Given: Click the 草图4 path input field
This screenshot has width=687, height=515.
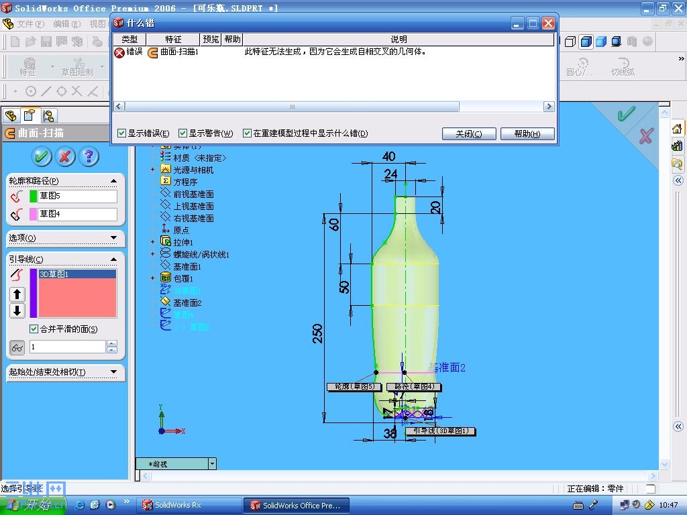Looking at the screenshot, I should coord(78,214).
